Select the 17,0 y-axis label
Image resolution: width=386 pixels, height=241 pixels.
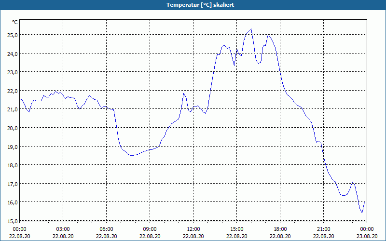tap(13, 184)
